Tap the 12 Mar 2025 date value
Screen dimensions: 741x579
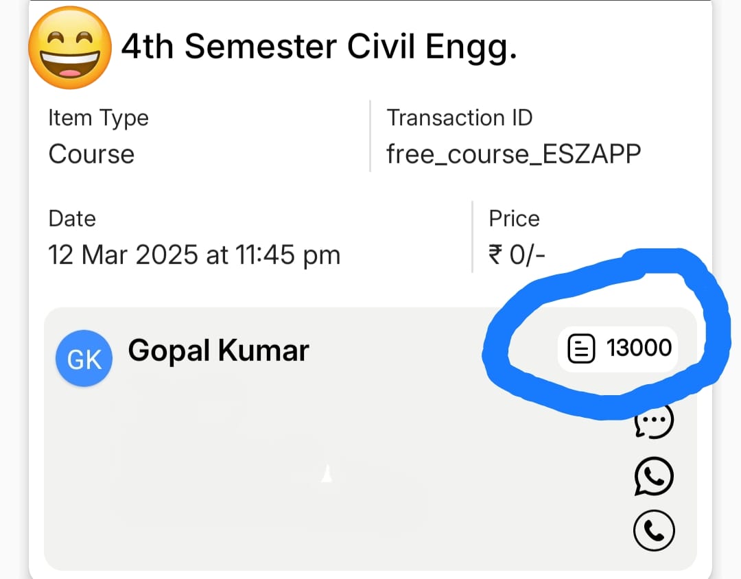point(194,255)
